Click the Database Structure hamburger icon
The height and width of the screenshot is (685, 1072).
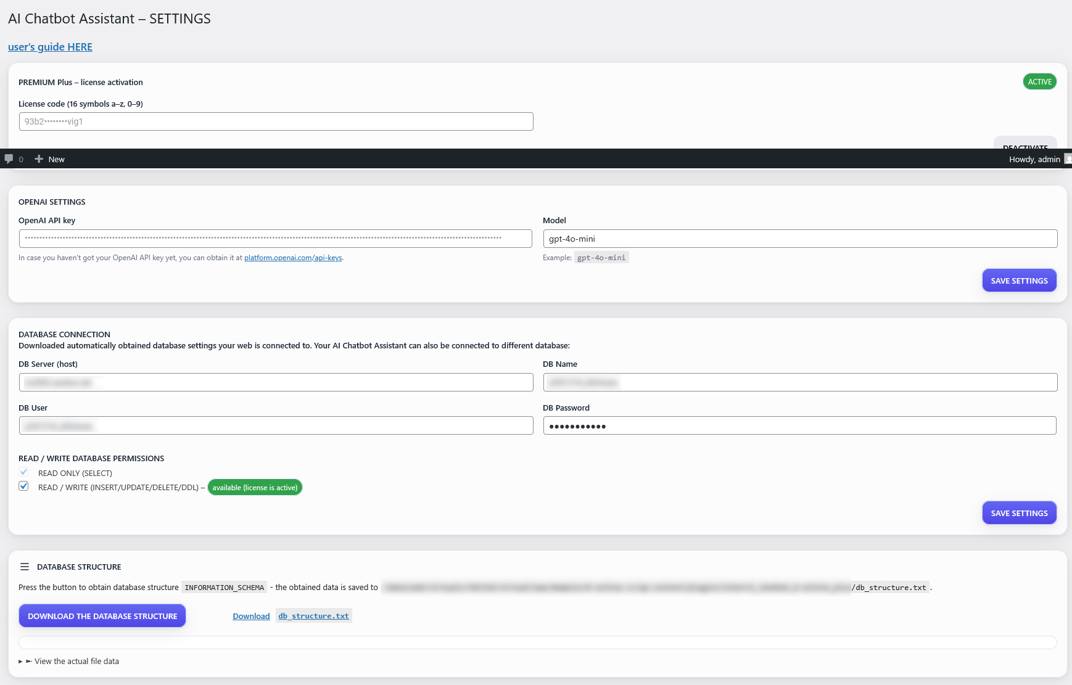pos(25,567)
